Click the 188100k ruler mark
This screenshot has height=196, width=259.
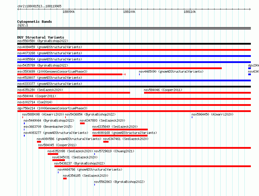(x=129, y=12)
